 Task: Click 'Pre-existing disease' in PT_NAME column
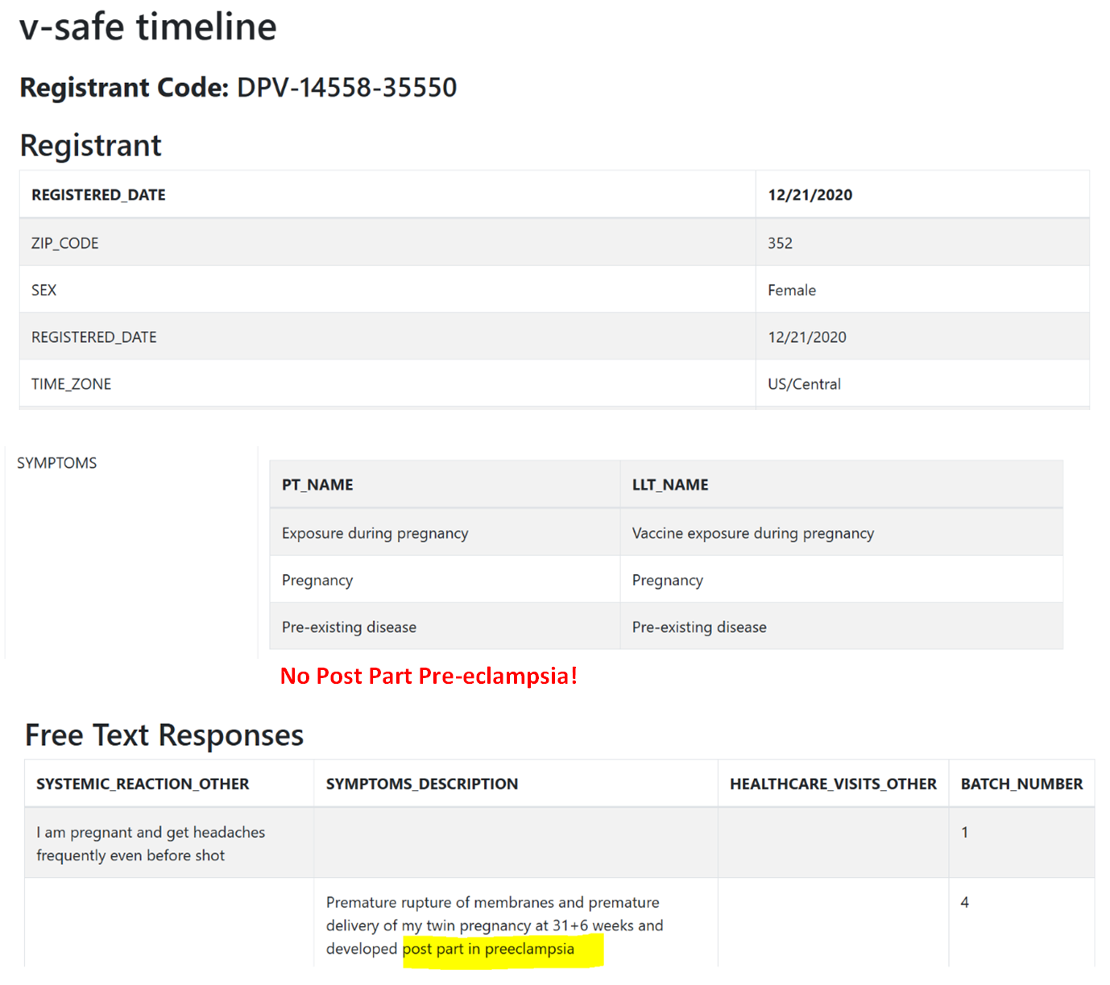[349, 627]
